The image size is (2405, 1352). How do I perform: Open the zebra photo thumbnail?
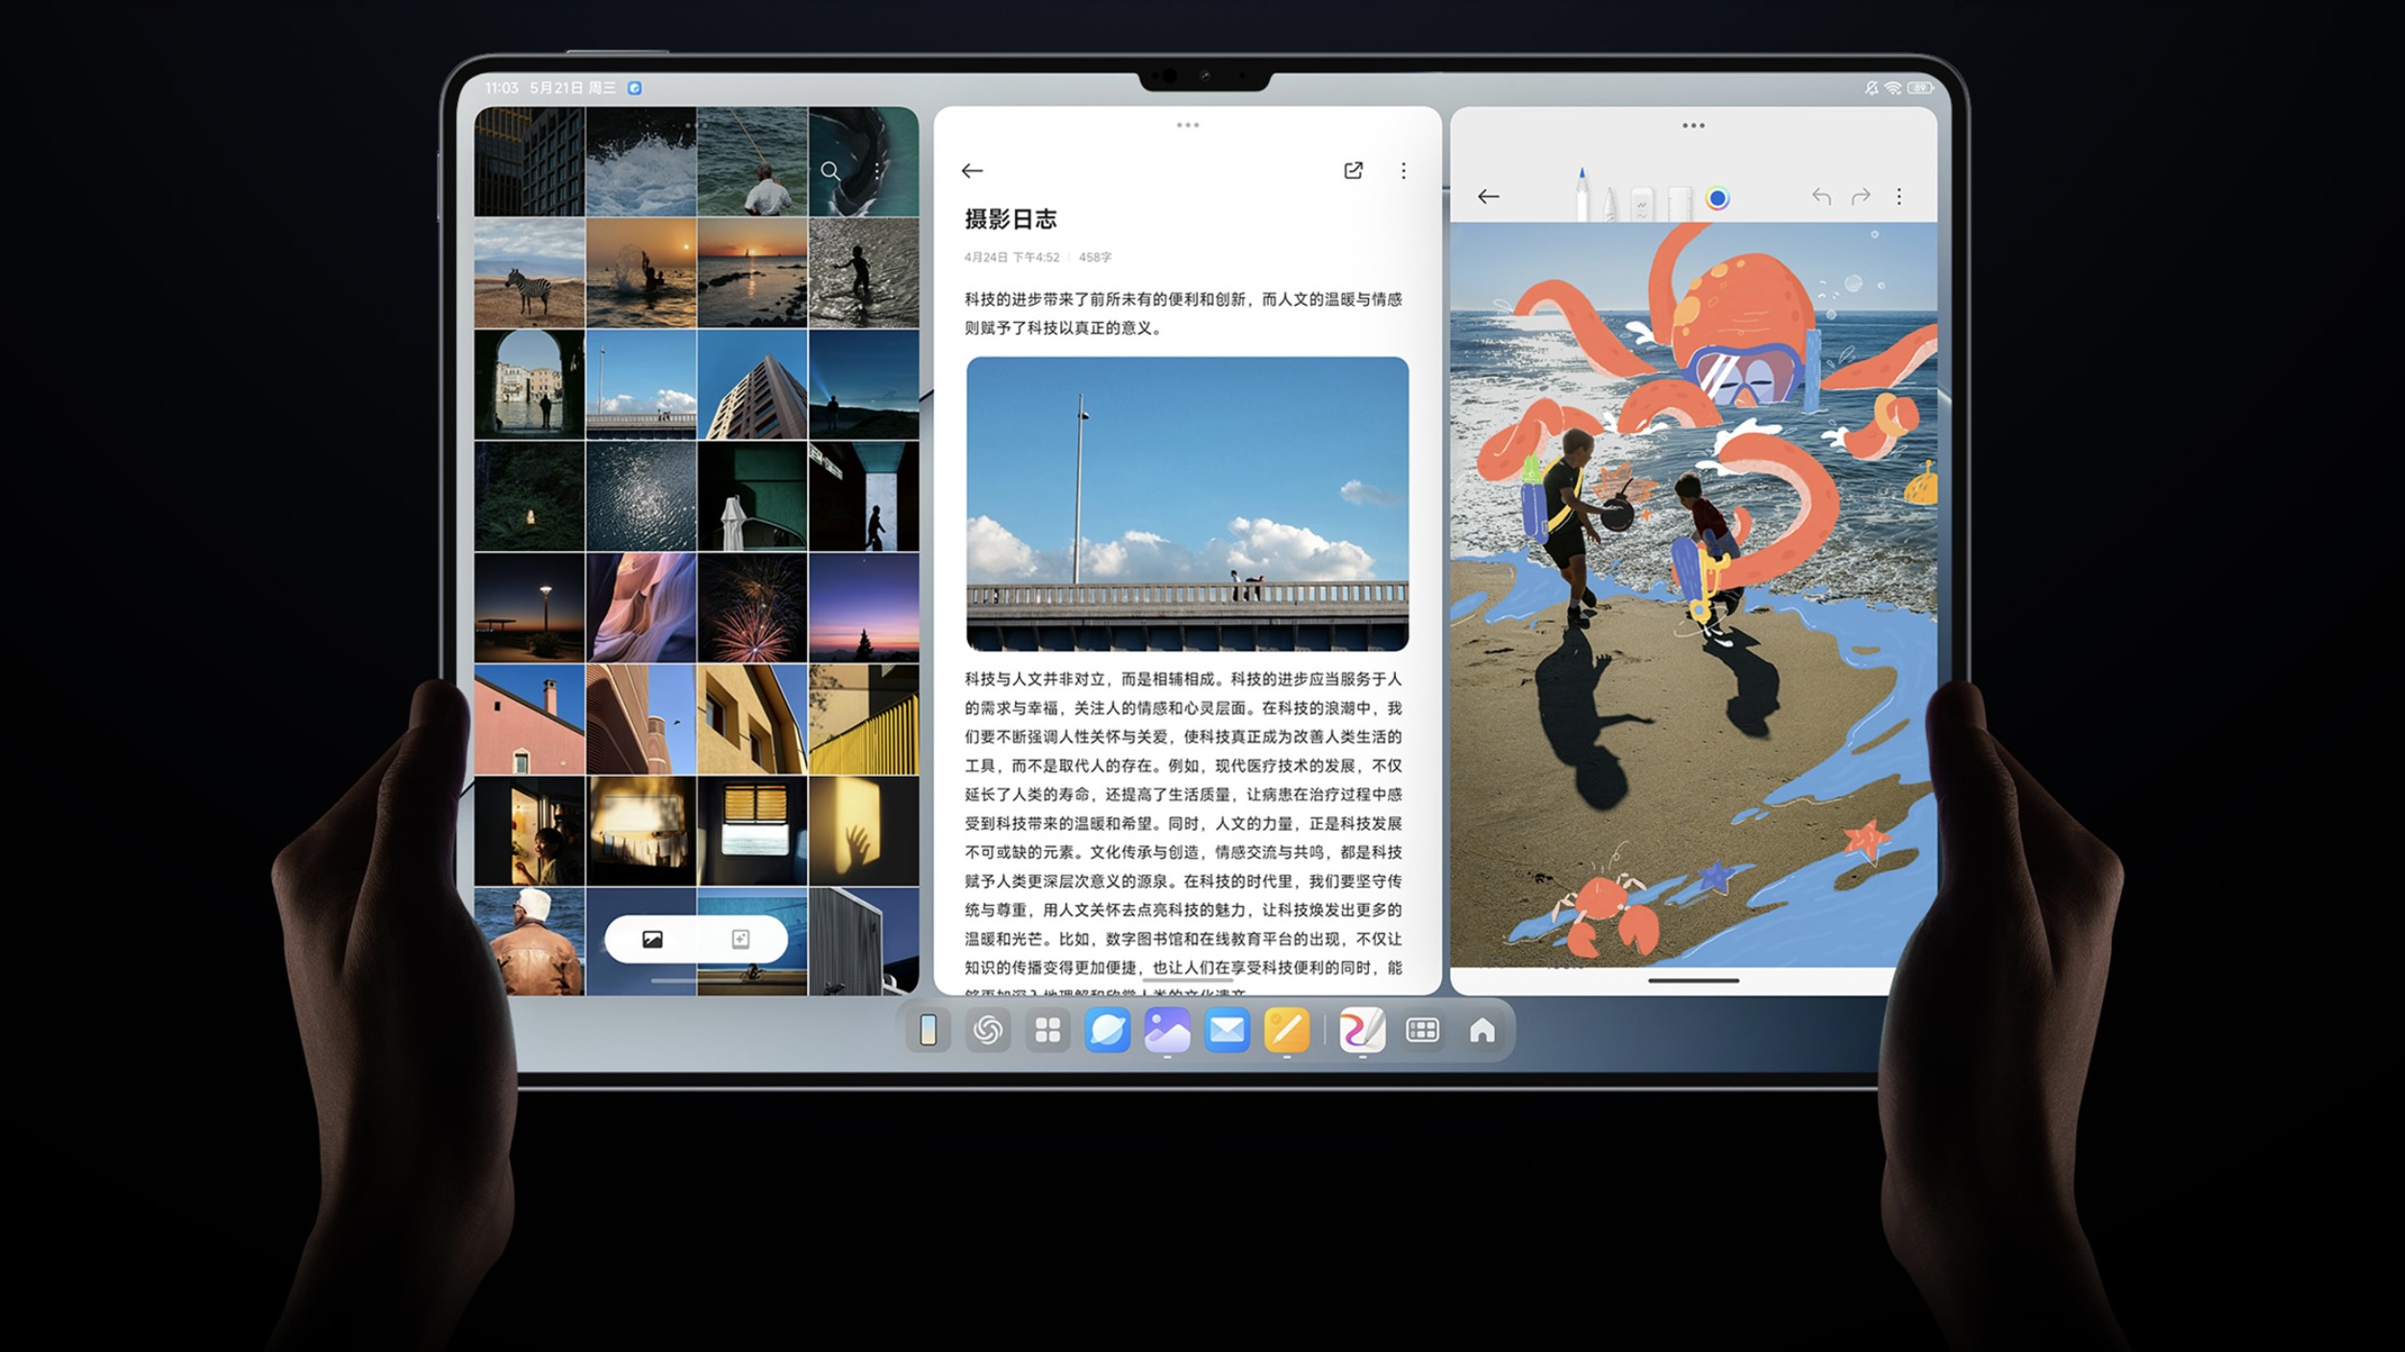point(529,273)
